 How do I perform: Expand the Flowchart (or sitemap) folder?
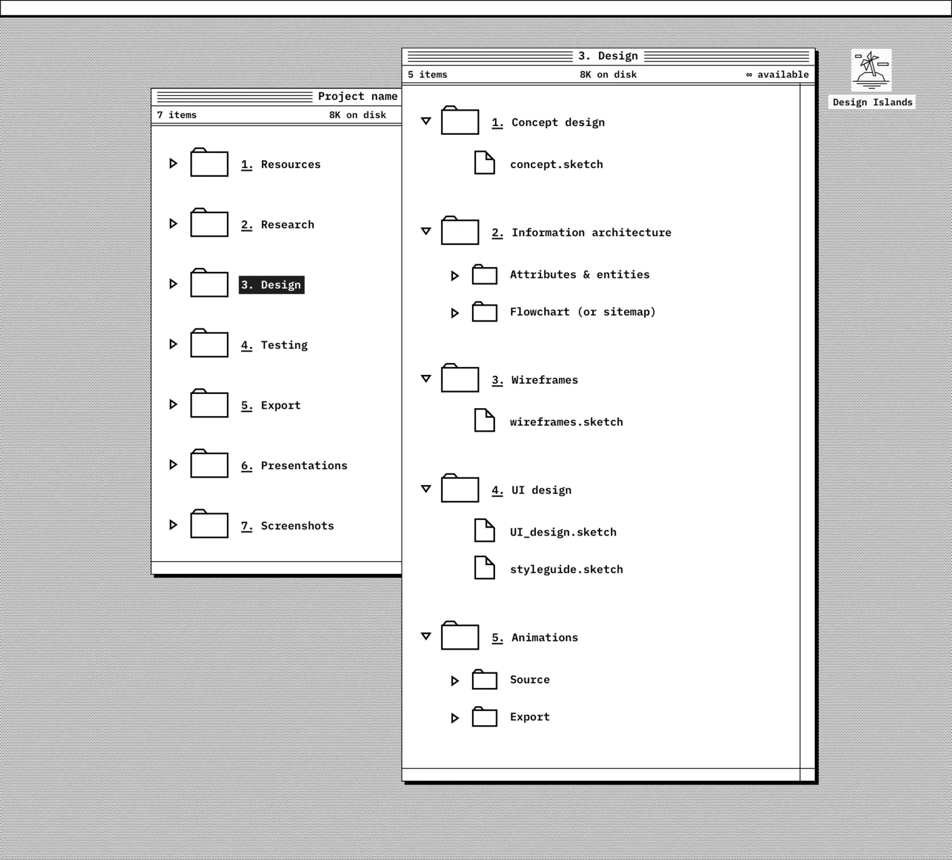click(x=455, y=313)
